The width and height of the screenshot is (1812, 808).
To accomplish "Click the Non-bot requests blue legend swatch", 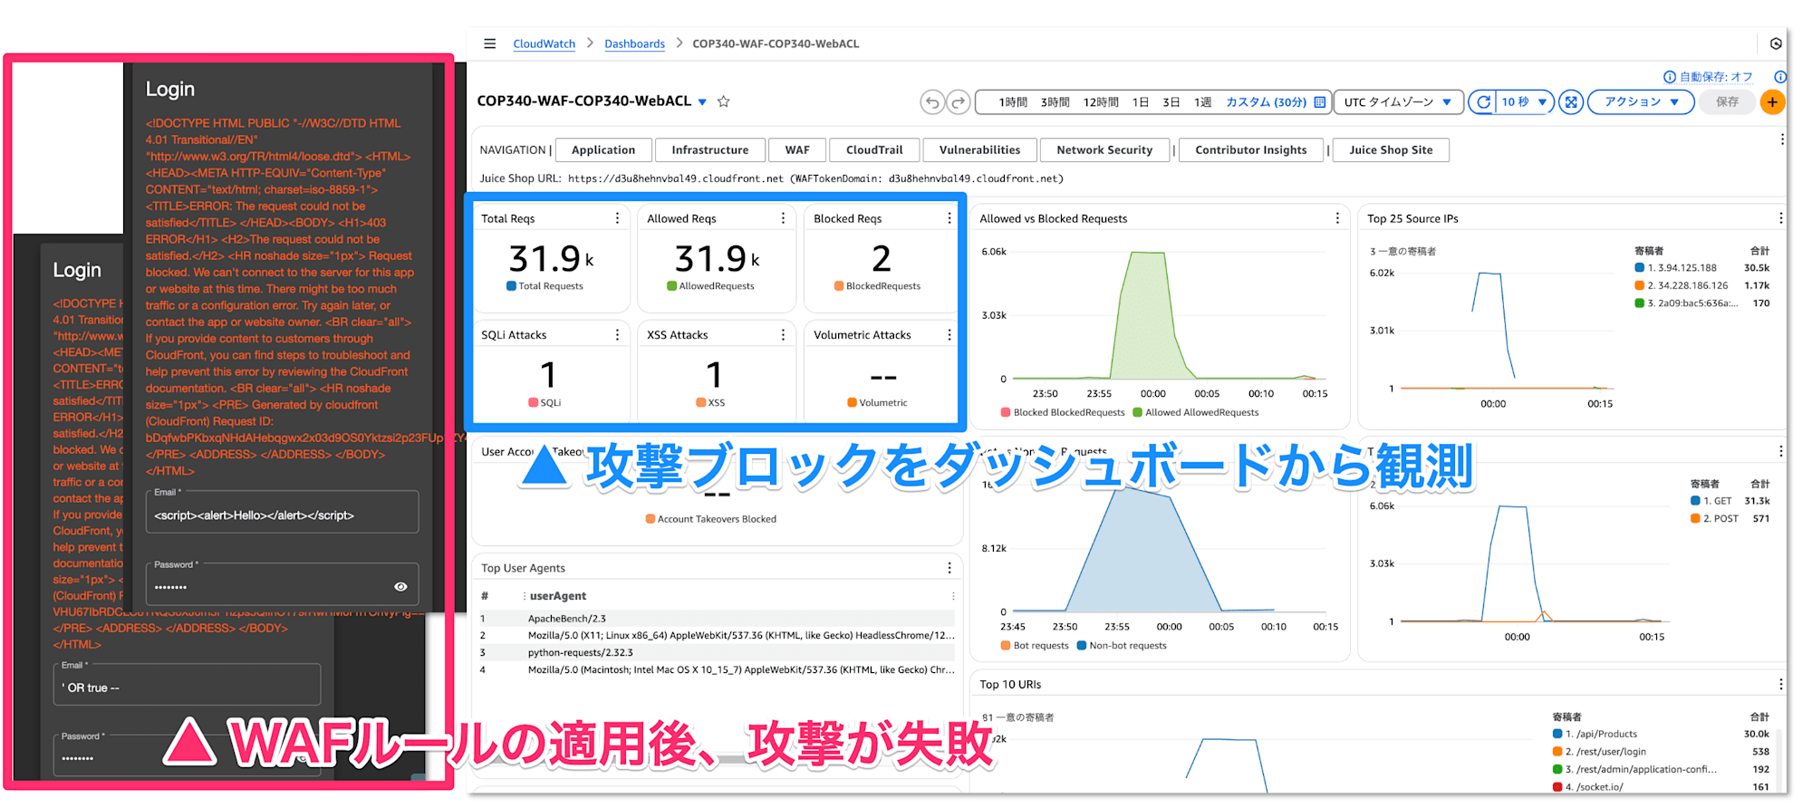I will 1082,646.
